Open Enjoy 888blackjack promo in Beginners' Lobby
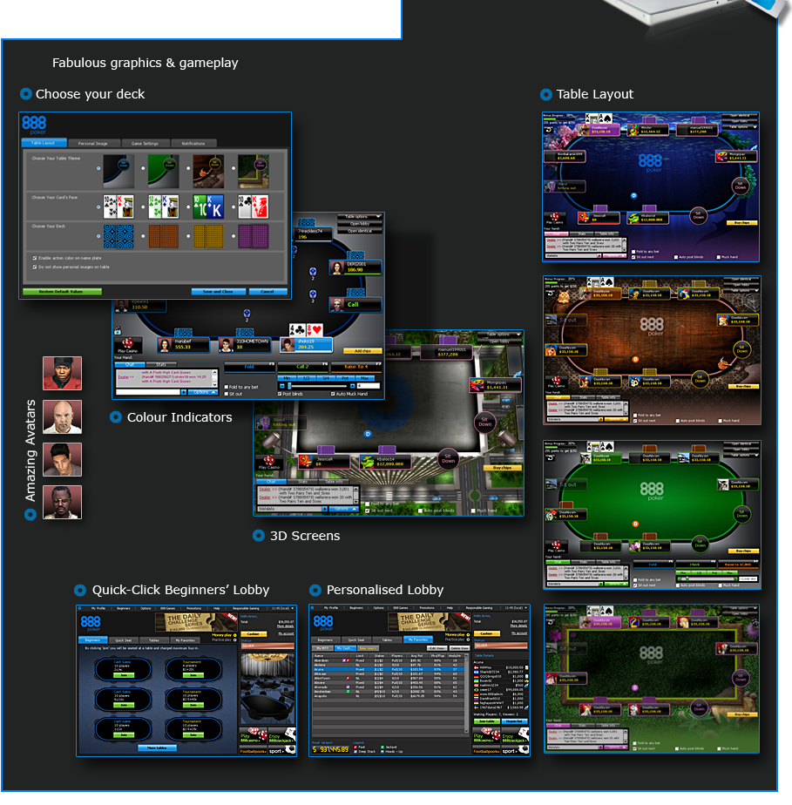Viewport: 792px width, 805px height. click(x=281, y=735)
